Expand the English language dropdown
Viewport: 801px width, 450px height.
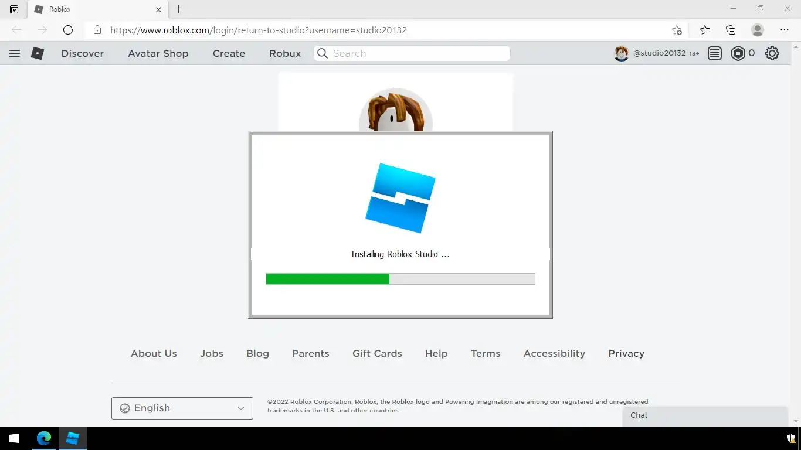coord(182,408)
